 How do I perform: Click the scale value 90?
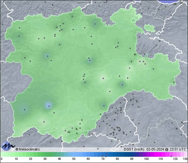[132, 159]
